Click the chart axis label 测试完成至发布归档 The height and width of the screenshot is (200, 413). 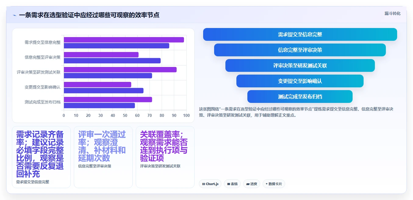[x=43, y=102]
